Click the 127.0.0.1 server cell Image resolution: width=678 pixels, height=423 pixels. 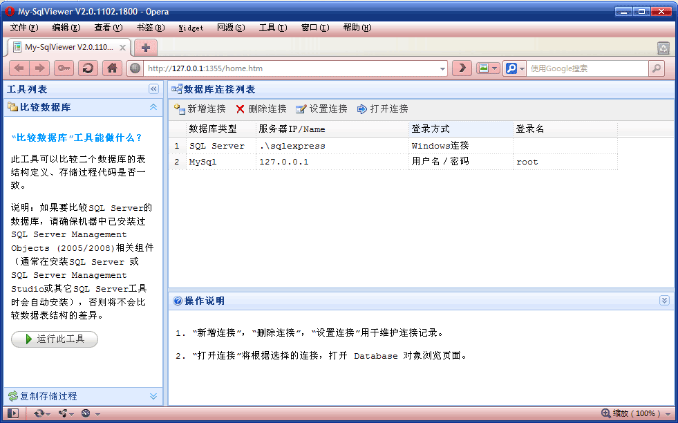(332, 162)
